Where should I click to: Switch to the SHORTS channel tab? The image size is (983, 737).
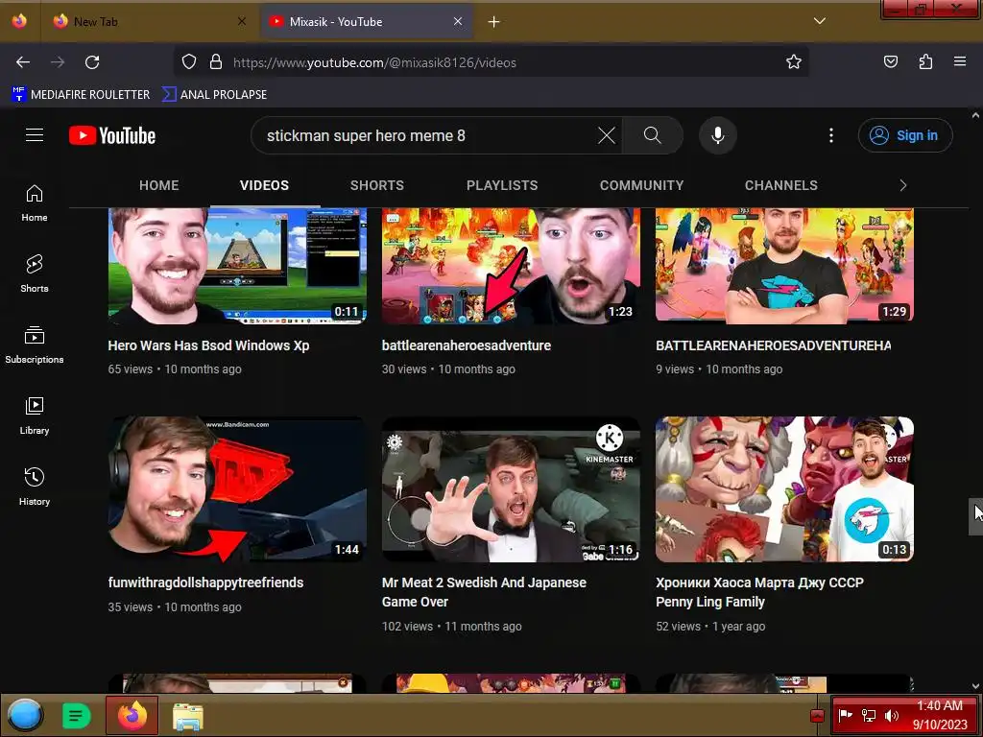(376, 185)
